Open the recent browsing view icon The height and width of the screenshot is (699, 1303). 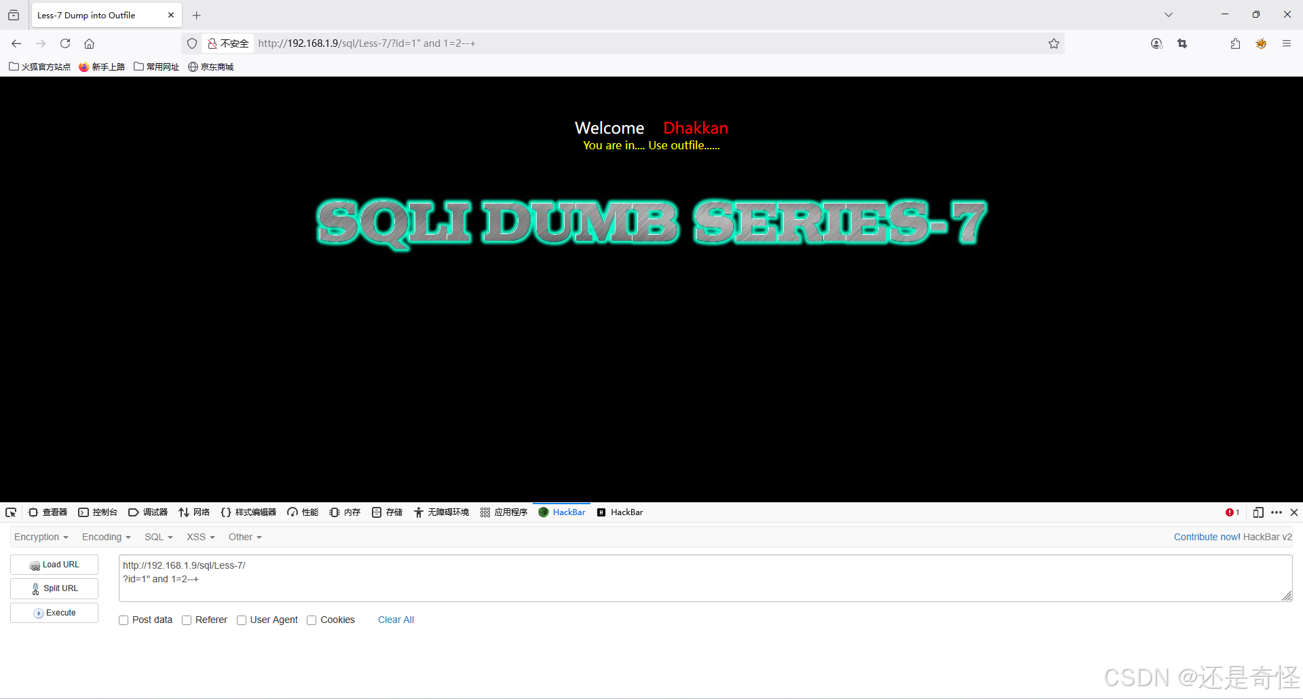[14, 15]
